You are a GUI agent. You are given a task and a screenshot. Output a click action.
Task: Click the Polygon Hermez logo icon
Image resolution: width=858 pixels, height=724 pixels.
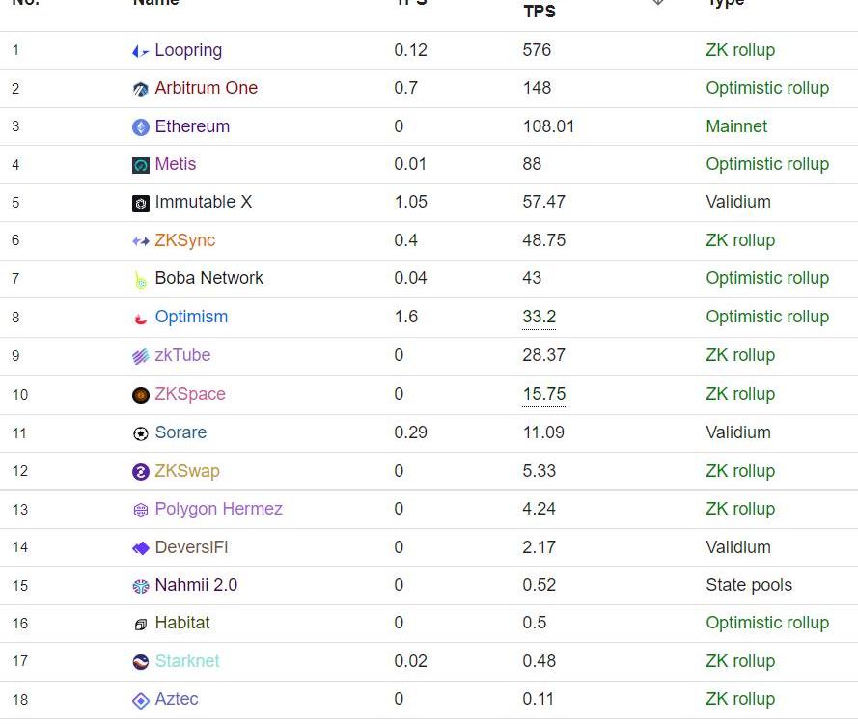[x=141, y=510]
